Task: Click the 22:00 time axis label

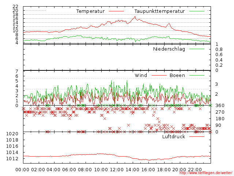Action: [195, 170]
